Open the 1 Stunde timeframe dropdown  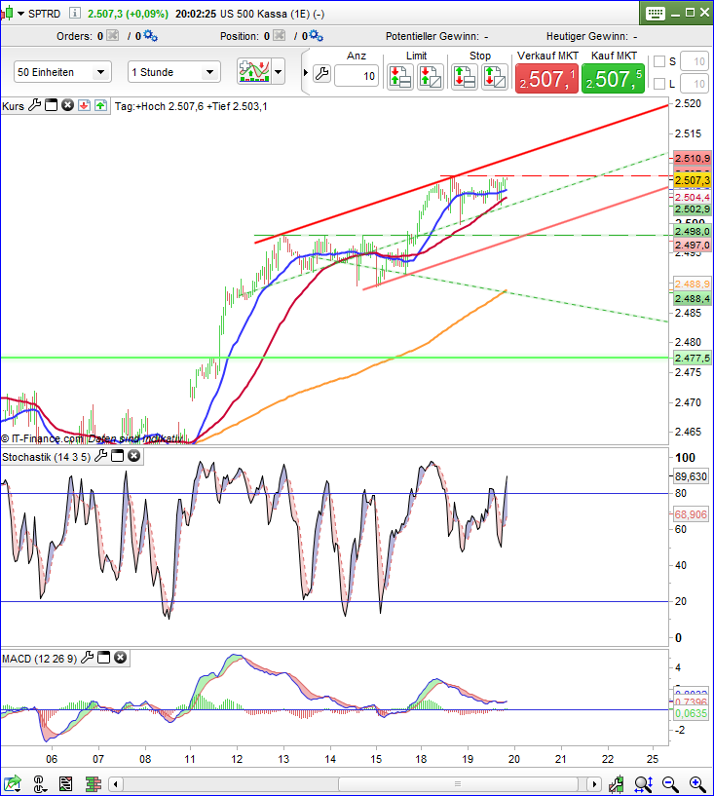point(174,72)
